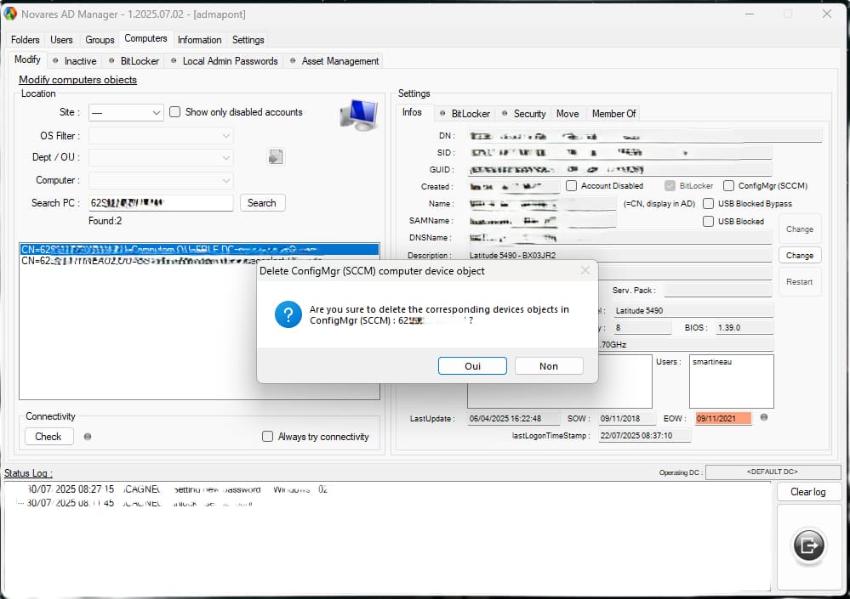Check the USB Blocked Bypass checkbox
The image size is (850, 599).
coord(708,204)
